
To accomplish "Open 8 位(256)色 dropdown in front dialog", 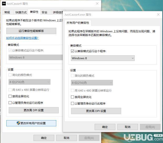I will coord(92,83).
